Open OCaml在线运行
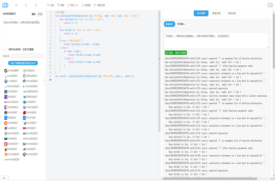275x181 pixels. pos(12,154)
